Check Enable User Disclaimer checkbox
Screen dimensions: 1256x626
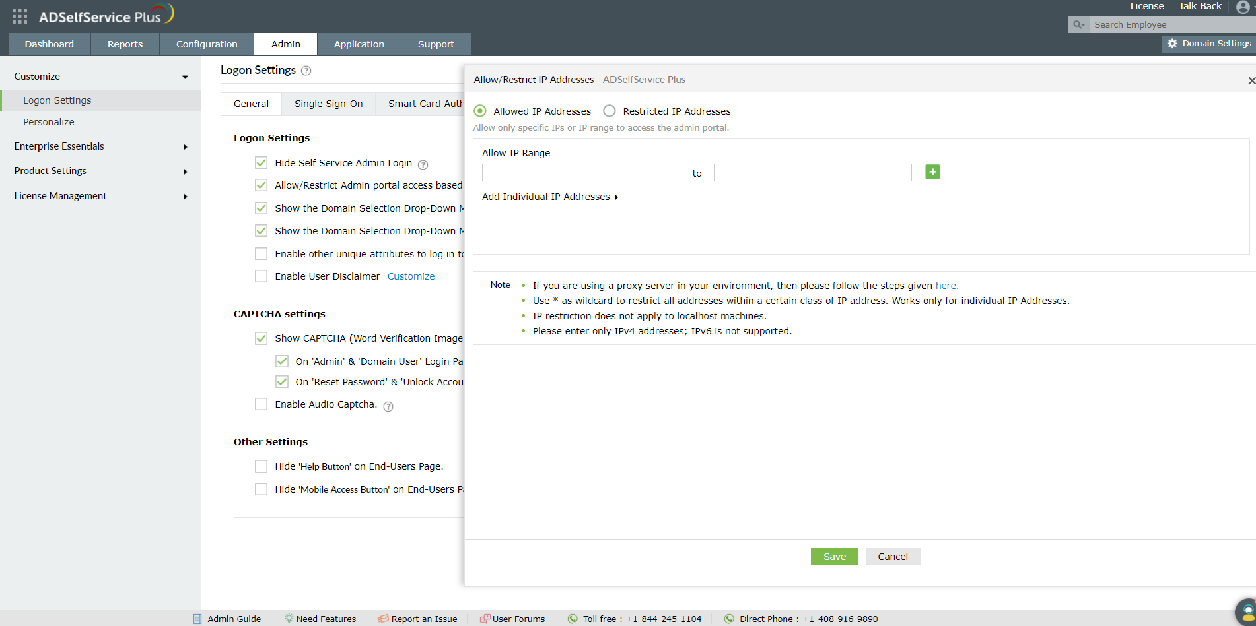[262, 276]
